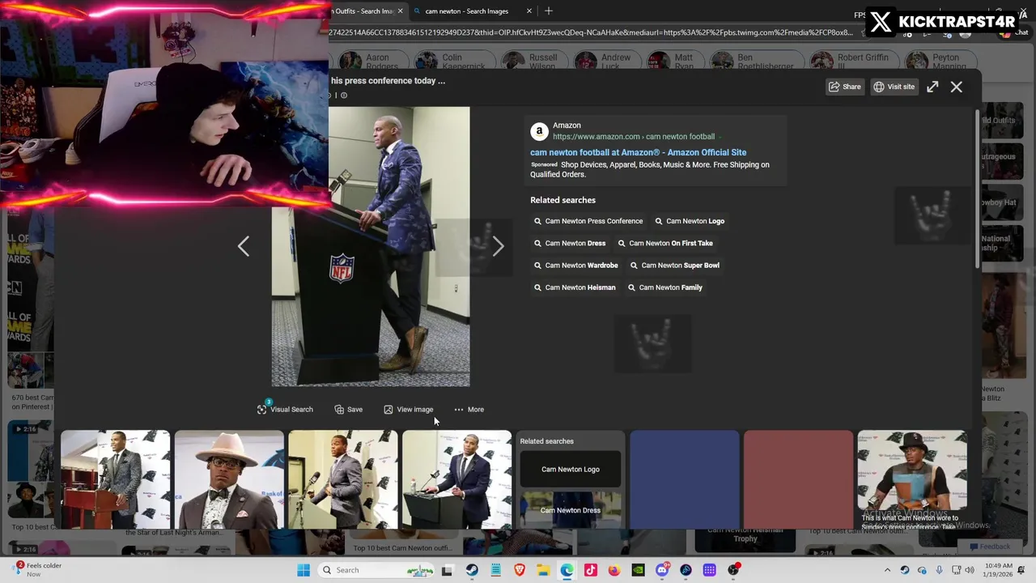Expand the image viewer with the diagonal arrows
Screen dimensions: 1036x583
(932, 87)
